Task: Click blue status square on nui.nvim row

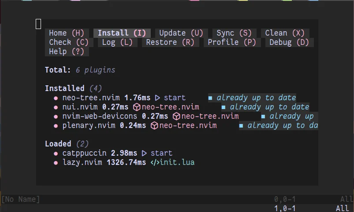Action: tap(224, 107)
